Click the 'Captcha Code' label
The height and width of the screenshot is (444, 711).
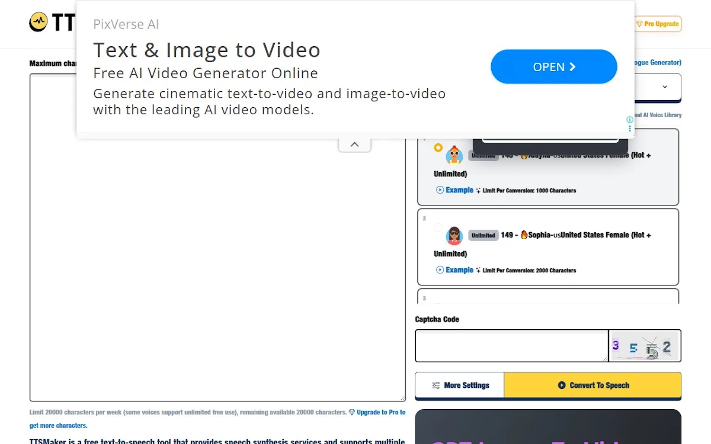click(x=437, y=319)
